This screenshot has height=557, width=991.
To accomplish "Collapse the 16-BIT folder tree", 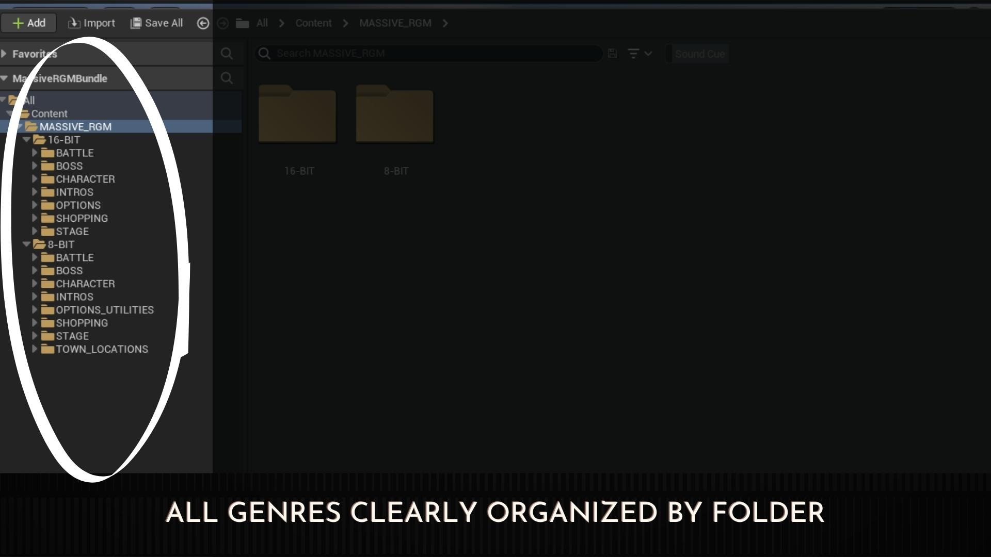I will (26, 140).
